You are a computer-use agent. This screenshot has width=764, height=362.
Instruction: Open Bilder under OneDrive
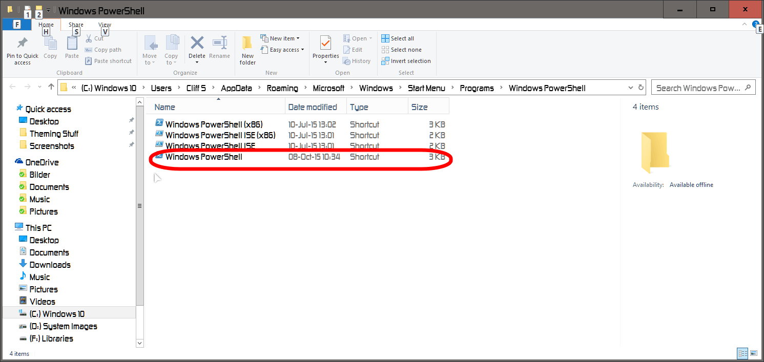(39, 175)
